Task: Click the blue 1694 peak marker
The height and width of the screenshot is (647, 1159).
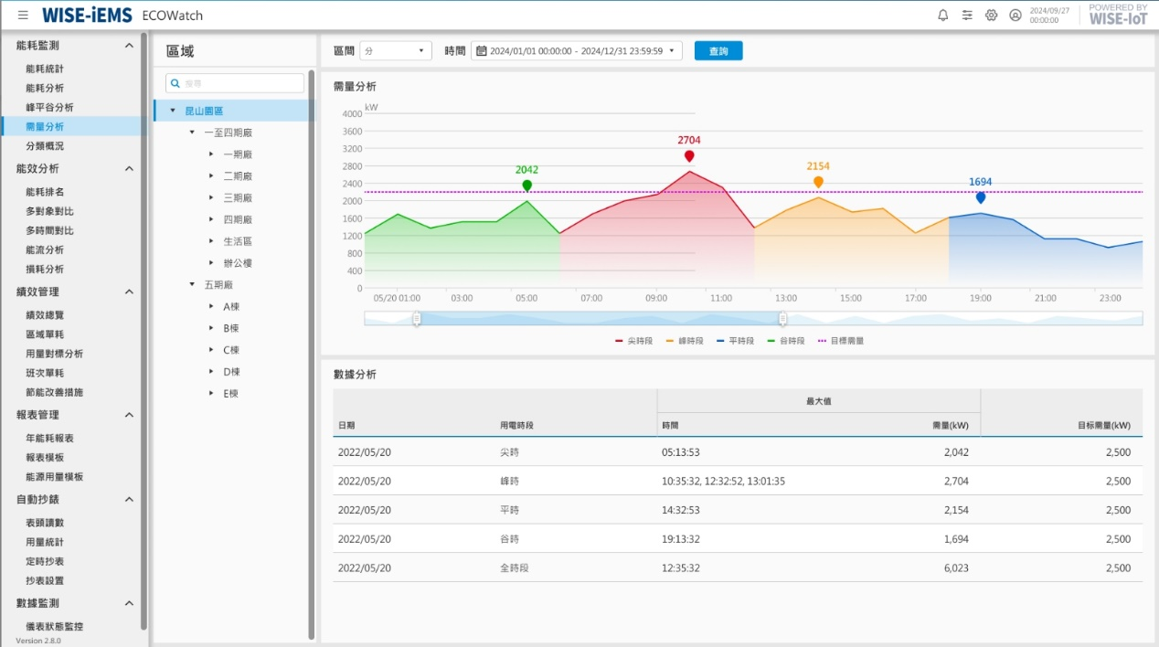Action: pos(981,197)
